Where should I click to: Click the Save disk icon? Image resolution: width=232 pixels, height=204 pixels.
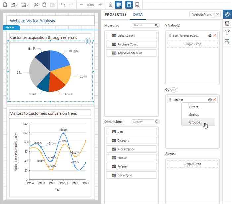tap(24, 5)
